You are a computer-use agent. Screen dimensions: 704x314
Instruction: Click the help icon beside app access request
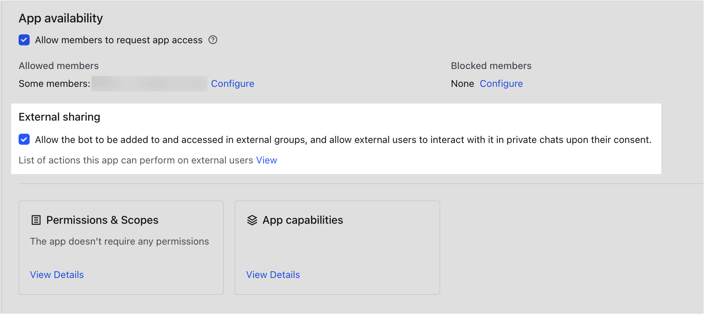(x=213, y=40)
